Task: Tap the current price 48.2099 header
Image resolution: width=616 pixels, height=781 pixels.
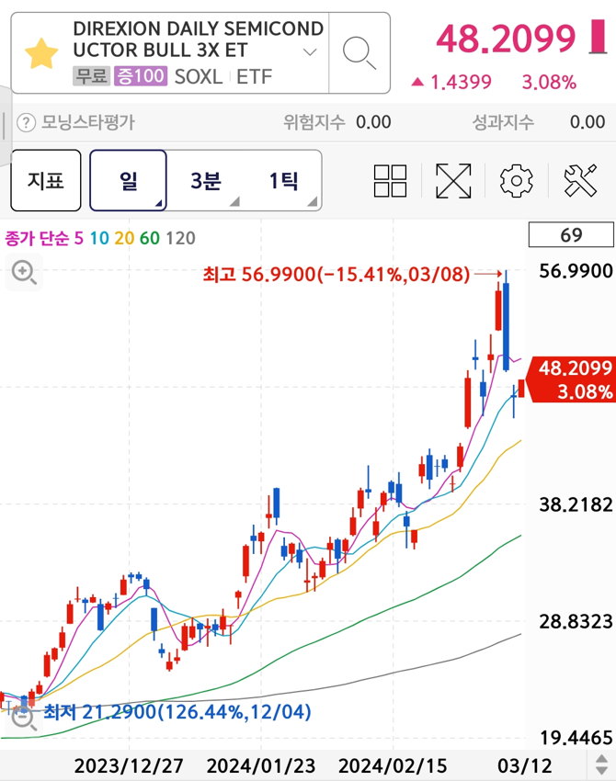Action: (x=506, y=39)
